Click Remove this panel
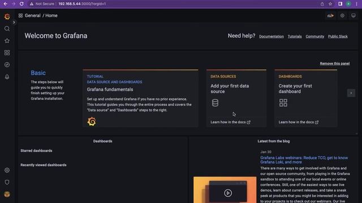The image size is (362, 203). coord(334,64)
